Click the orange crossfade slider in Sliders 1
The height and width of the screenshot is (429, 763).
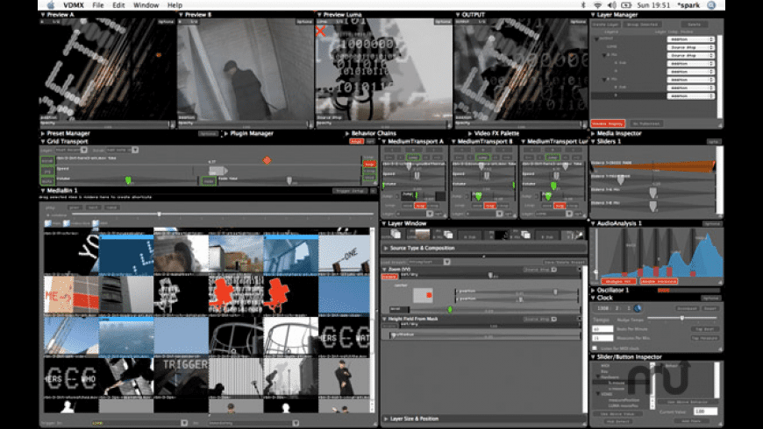coord(653,166)
